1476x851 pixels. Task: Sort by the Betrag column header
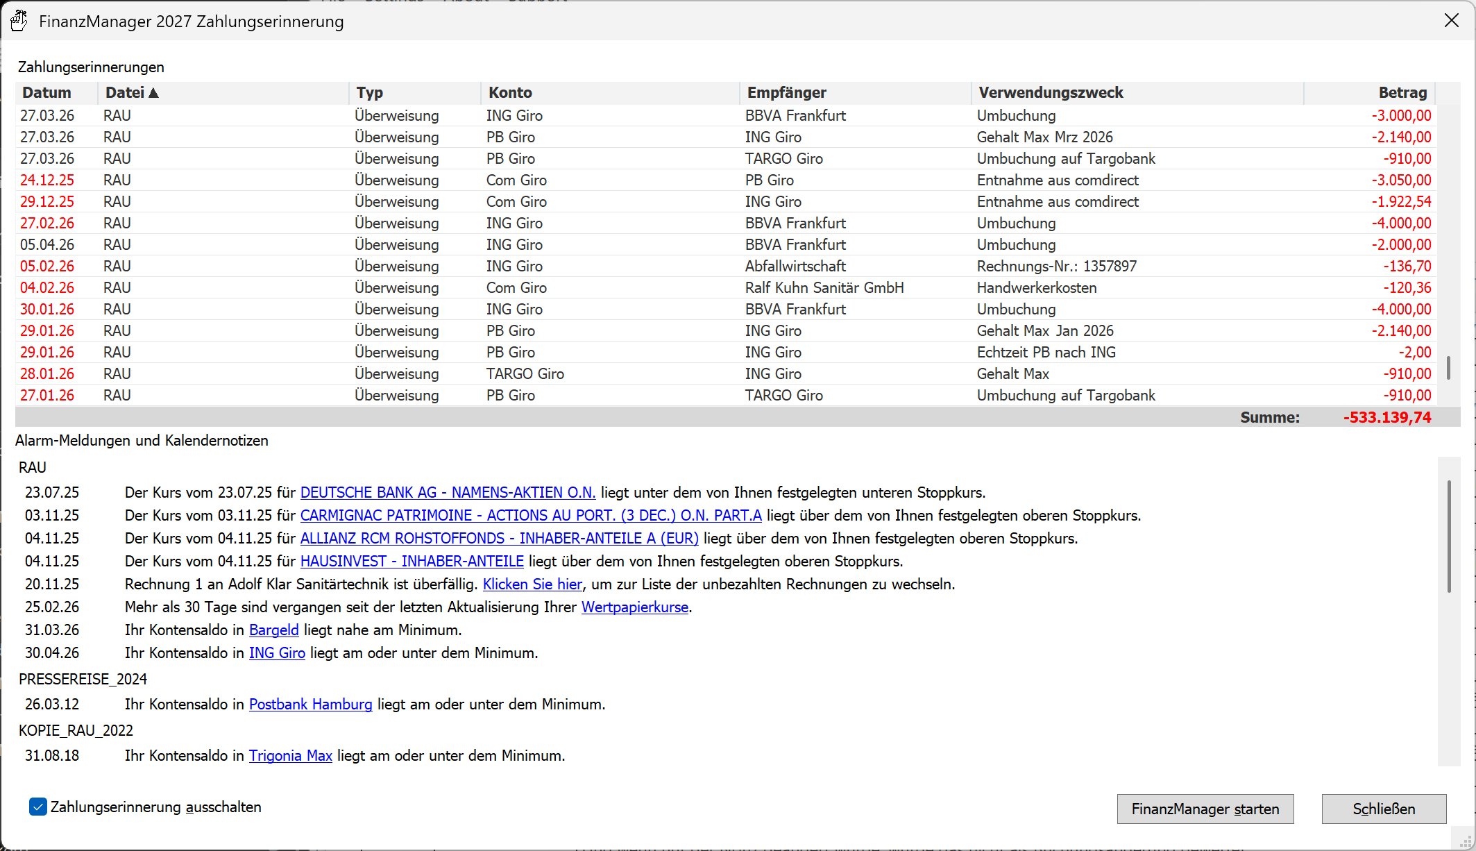tap(1369, 93)
